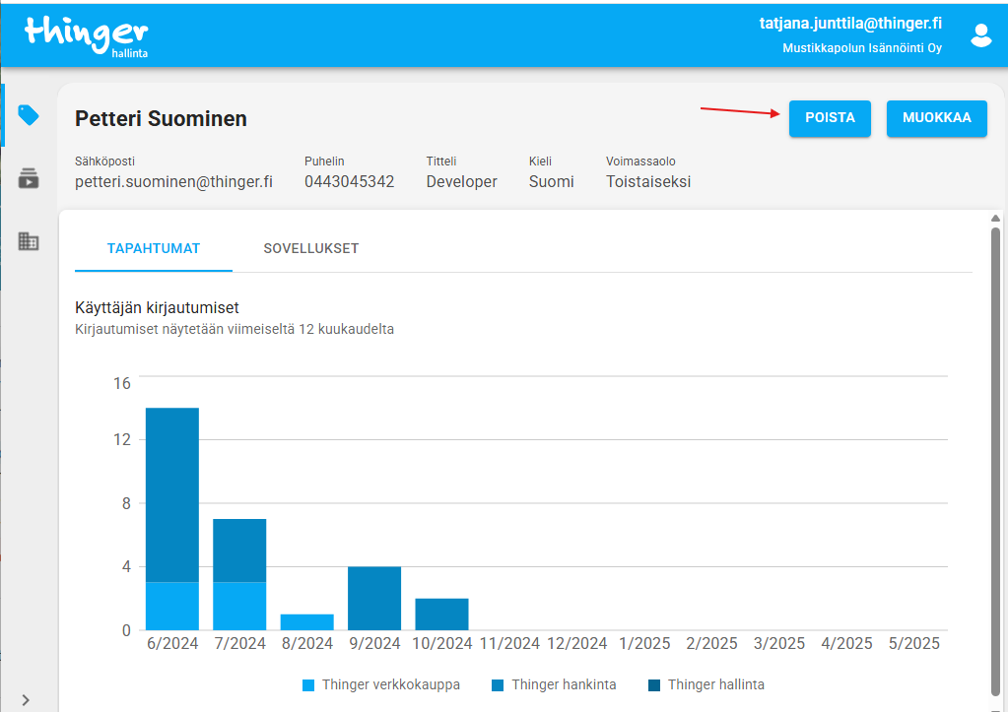Viewport: 1008px width, 712px height.
Task: Click the 6/2024 verkkokauppa bar segment
Action: (172, 606)
